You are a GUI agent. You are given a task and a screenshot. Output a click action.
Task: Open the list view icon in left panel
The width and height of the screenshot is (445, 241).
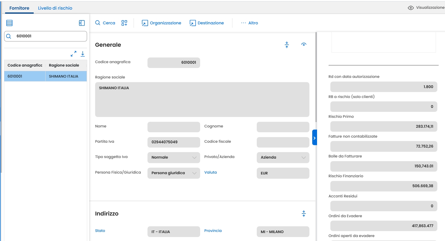coord(9,23)
